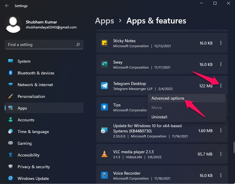
Task: Click the VLC media player 2.1.3 title
Action: pos(134,152)
